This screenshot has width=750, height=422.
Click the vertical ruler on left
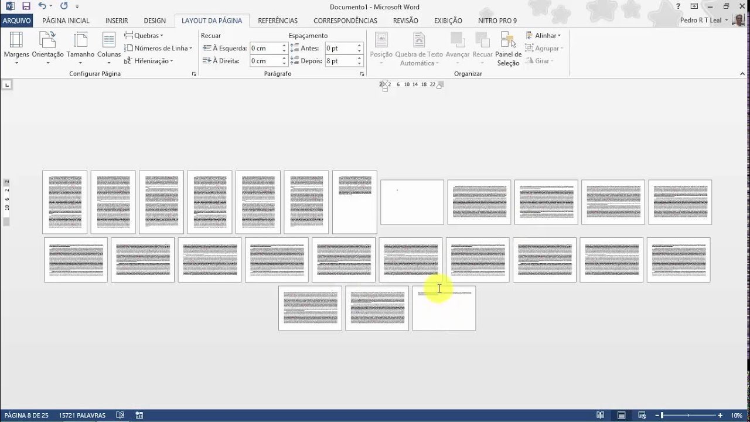pyautogui.click(x=7, y=203)
